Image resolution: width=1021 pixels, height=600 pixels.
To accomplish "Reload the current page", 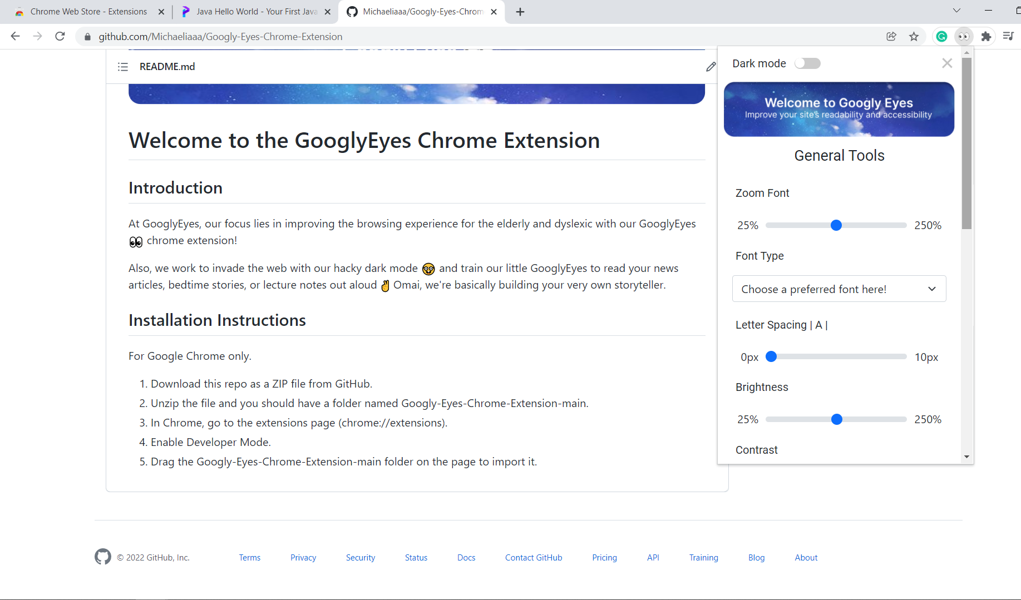I will click(60, 36).
